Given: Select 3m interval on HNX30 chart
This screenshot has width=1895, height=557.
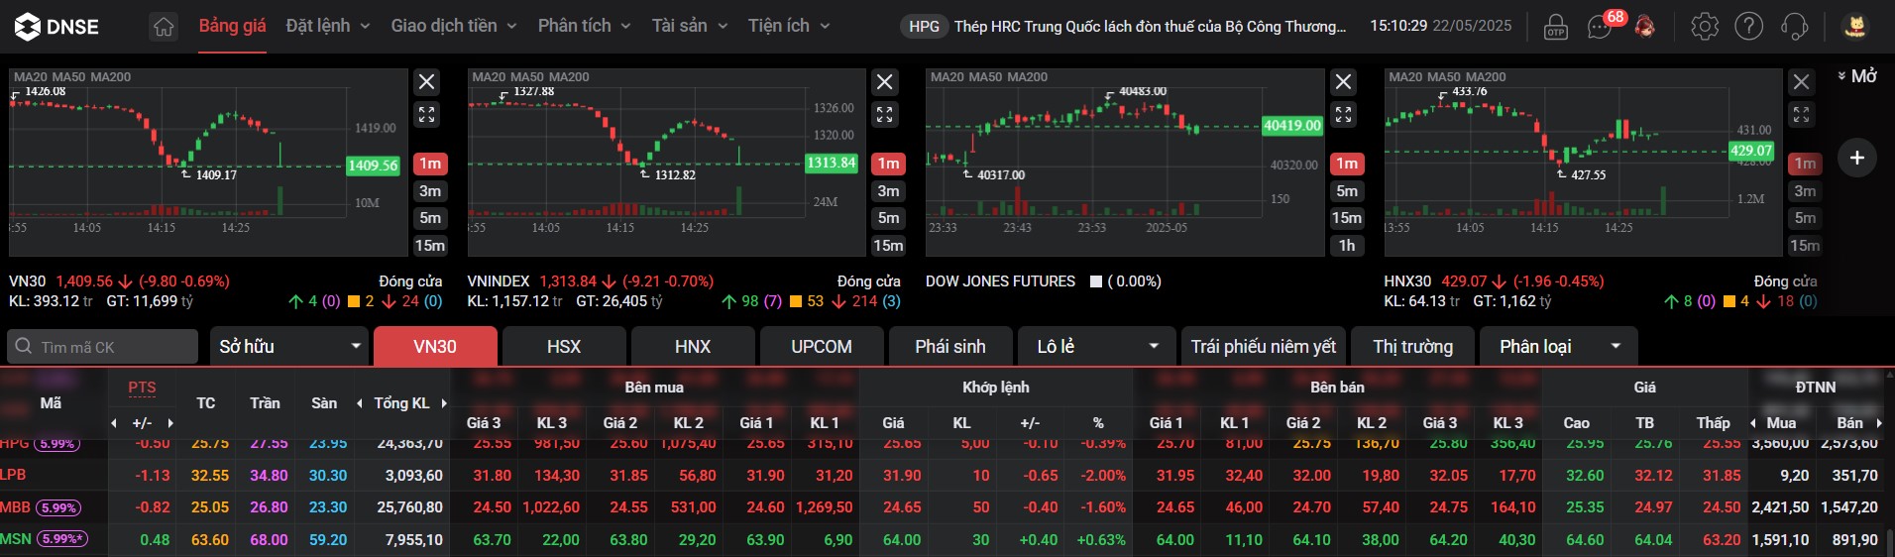Looking at the screenshot, I should (1805, 191).
